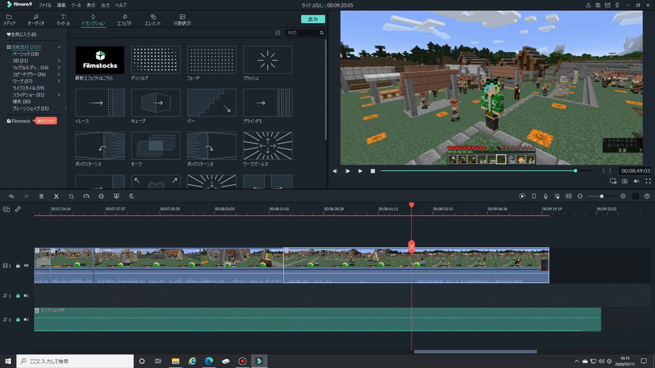Screen dimensions: 655x368
Task: Toggle the lock on audio track 1
Action: [x=18, y=295]
